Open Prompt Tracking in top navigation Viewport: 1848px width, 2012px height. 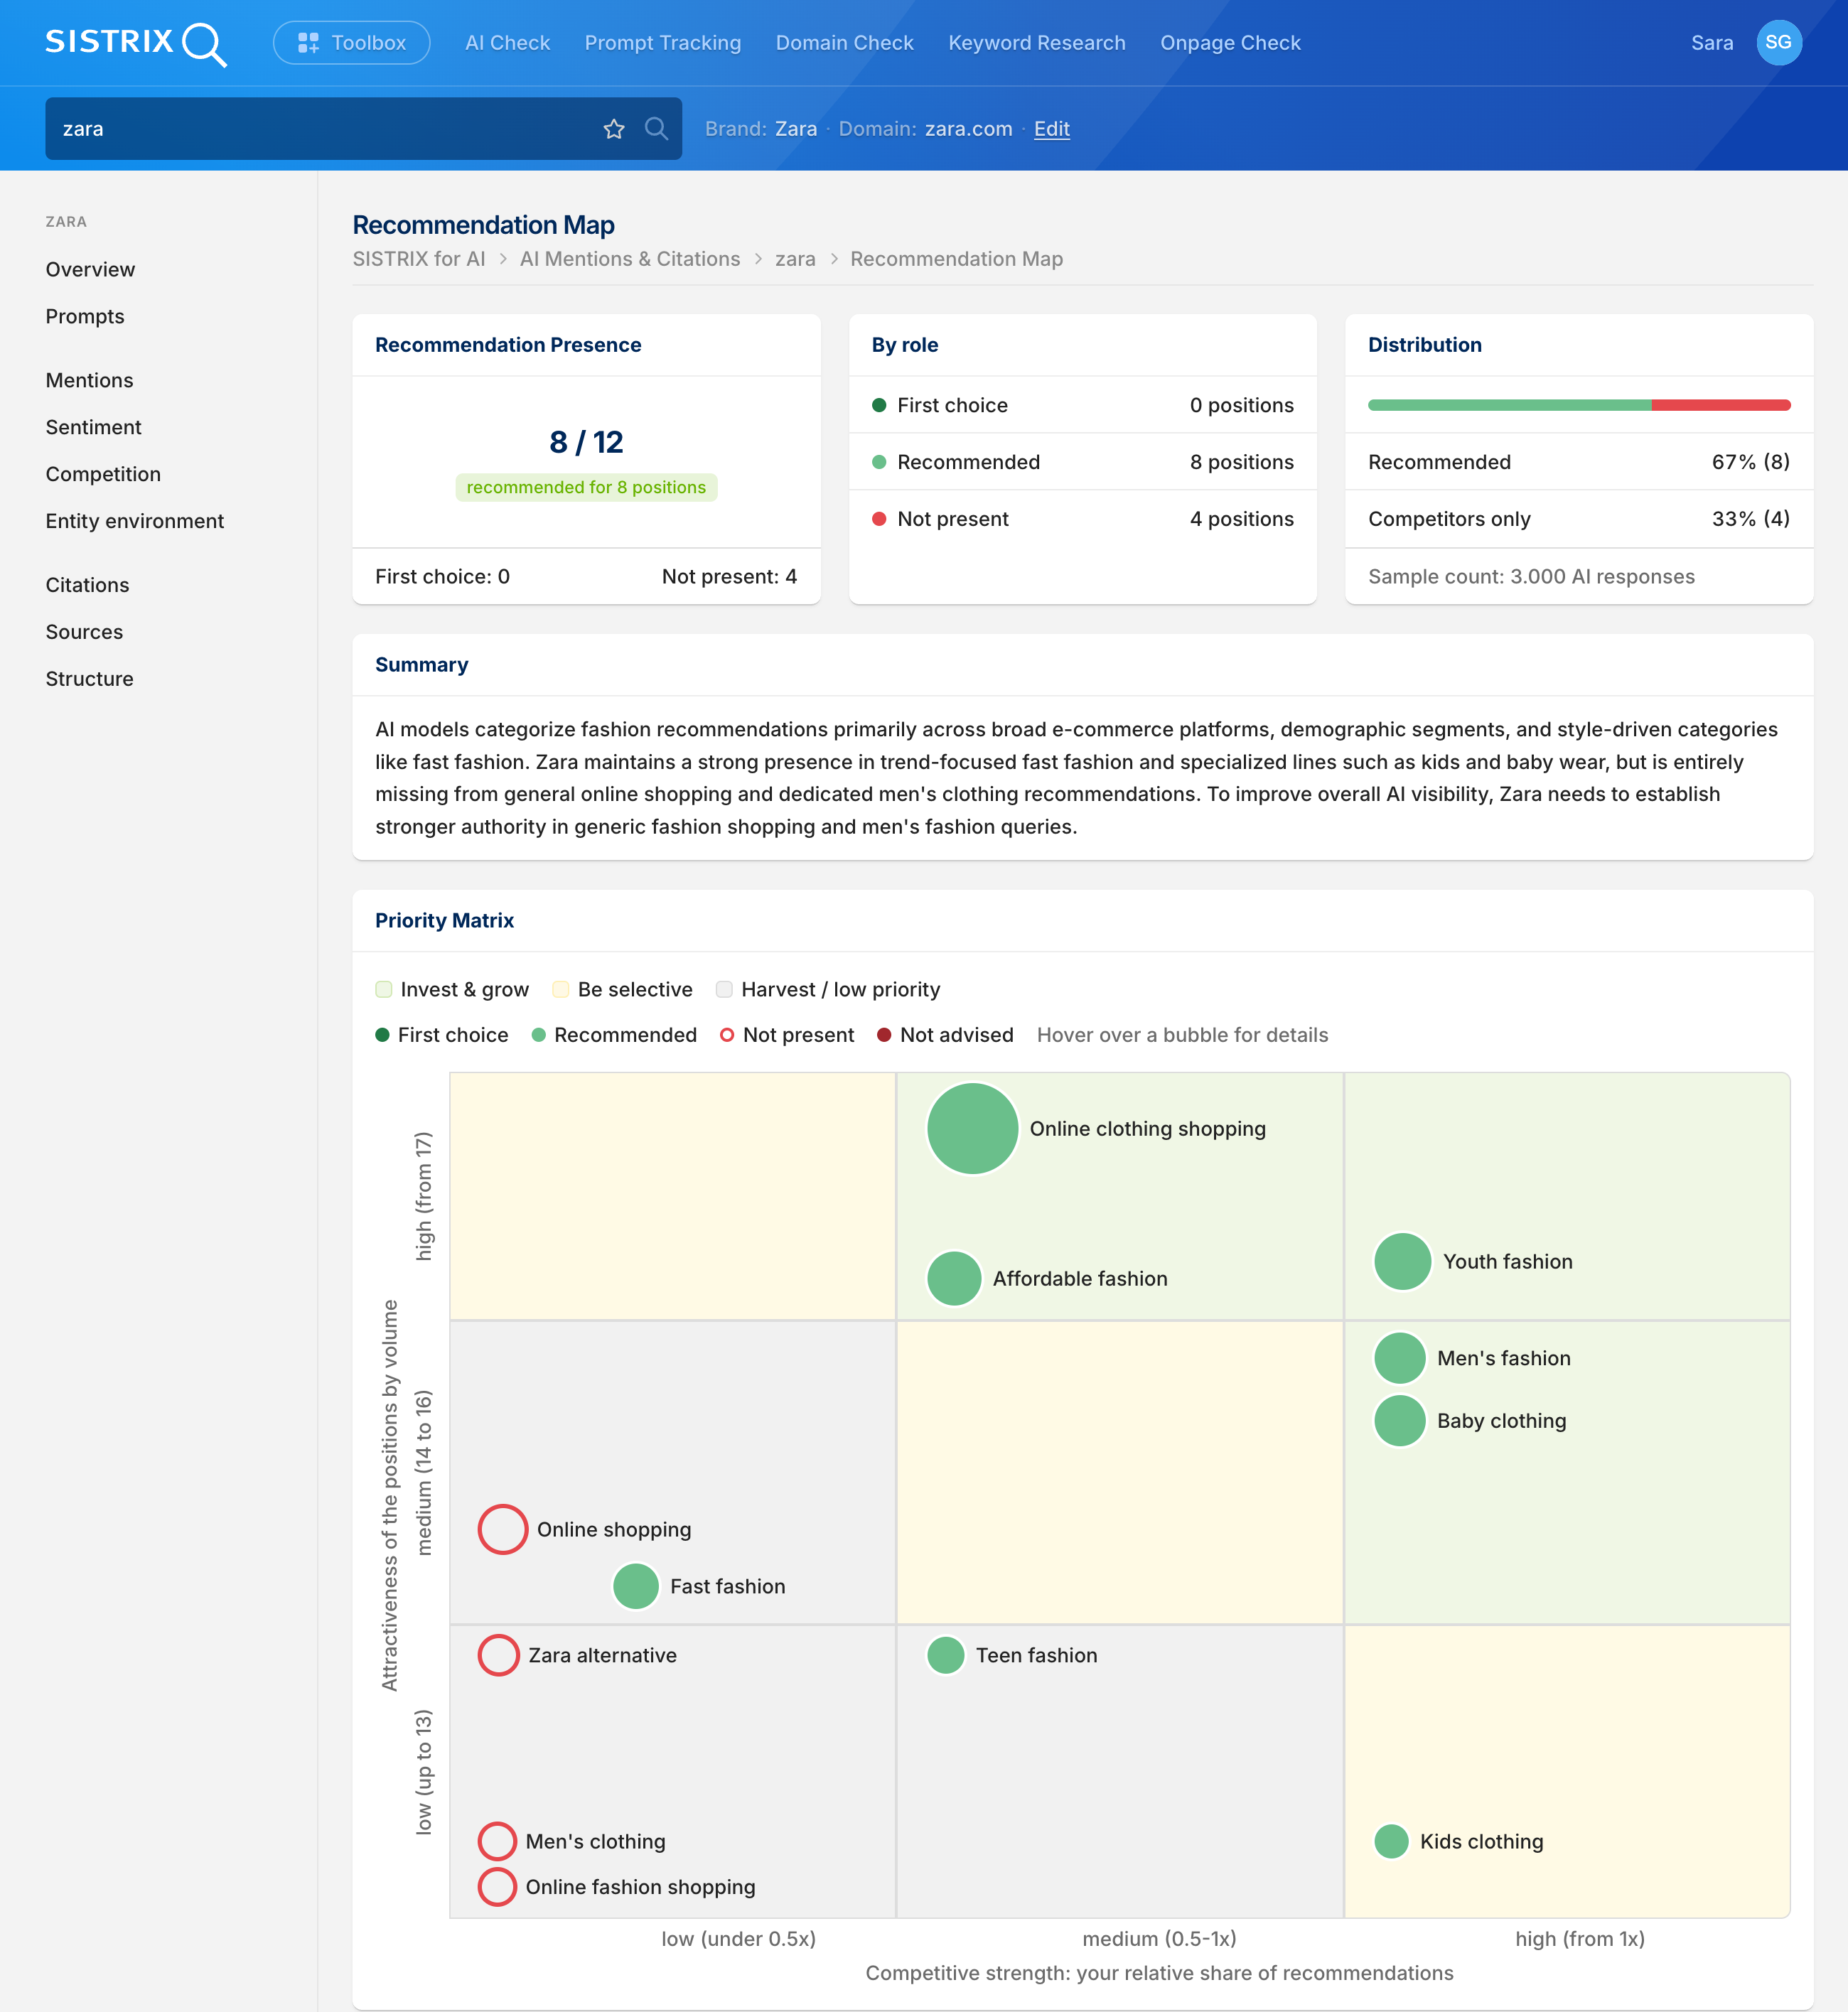[x=663, y=43]
